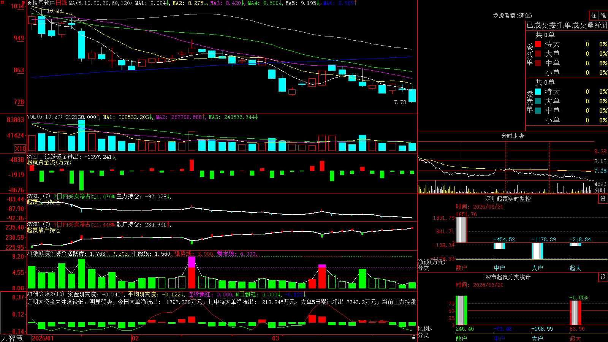Click the dark red 中单 buy-order legend square

pos(538,63)
